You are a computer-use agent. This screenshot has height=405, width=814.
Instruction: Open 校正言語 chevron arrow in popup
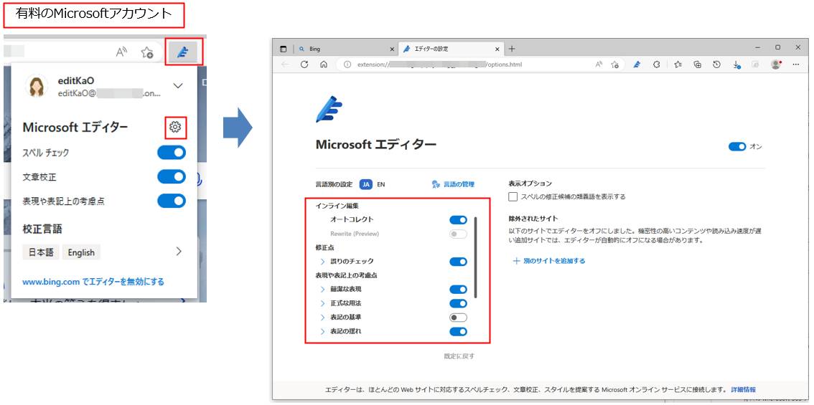tap(179, 252)
